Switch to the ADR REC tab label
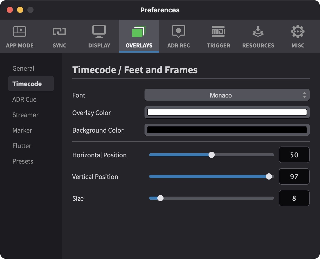Image resolution: width=320 pixels, height=259 pixels. (179, 45)
